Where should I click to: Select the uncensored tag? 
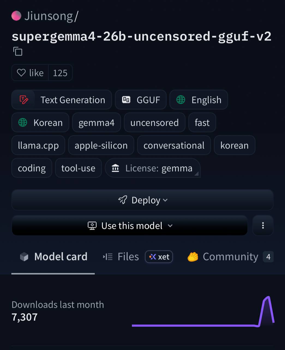154,122
